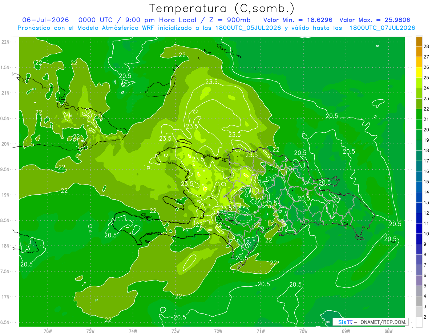
Task: Click the title "Temperatura (C,somb.)"
Action: point(222,8)
